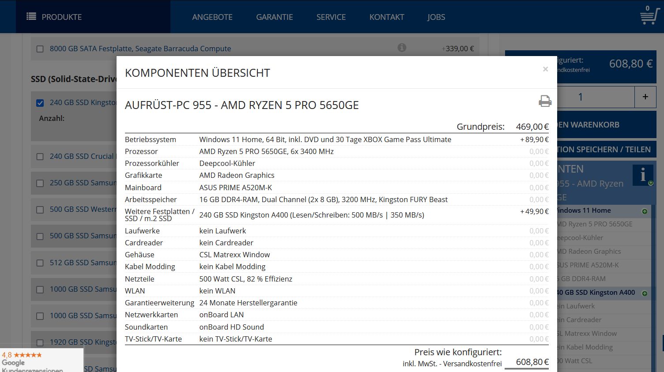Click '24 Monate Herstellergarantie' text

pos(248,303)
